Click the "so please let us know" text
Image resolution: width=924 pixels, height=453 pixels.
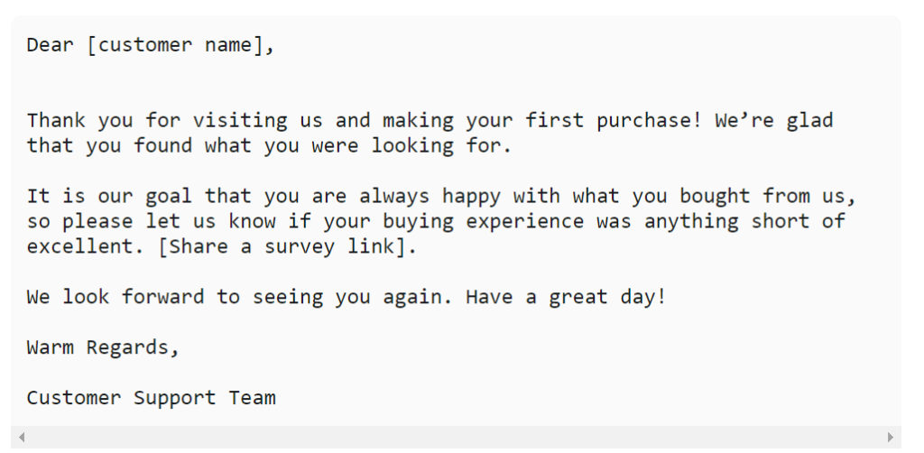tap(152, 221)
